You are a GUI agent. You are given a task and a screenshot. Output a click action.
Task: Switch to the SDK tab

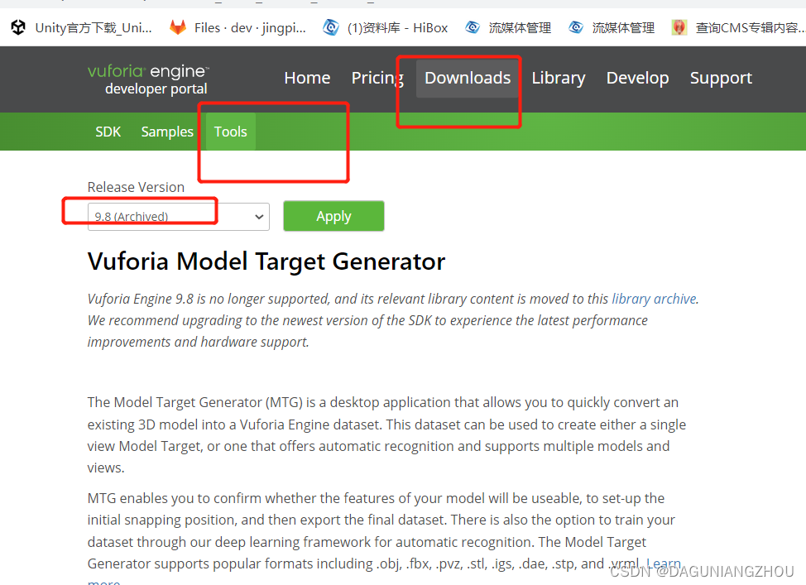108,132
